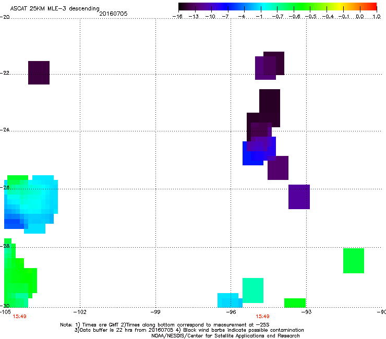Click the red 15:49 time near -105

[19, 317]
